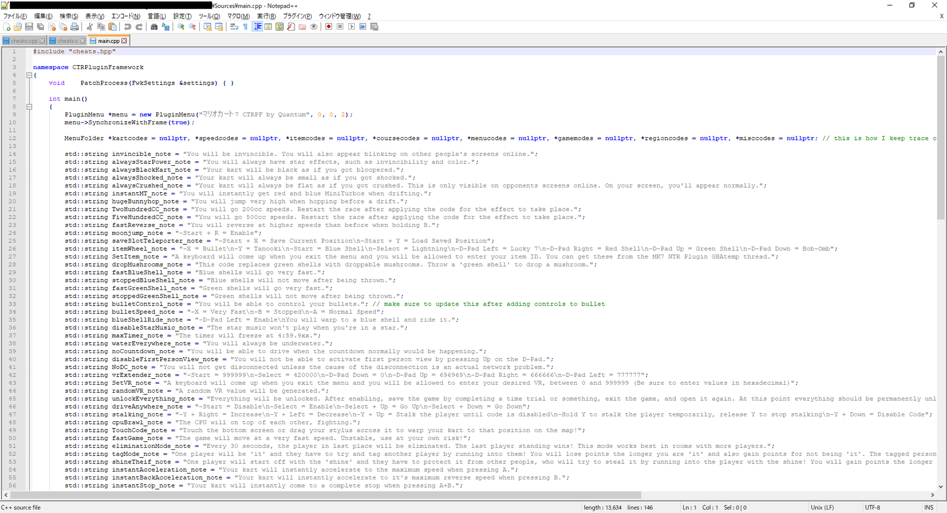The height and width of the screenshot is (513, 947).
Task: Toggle file monitoring eye icon
Action: click(x=314, y=27)
